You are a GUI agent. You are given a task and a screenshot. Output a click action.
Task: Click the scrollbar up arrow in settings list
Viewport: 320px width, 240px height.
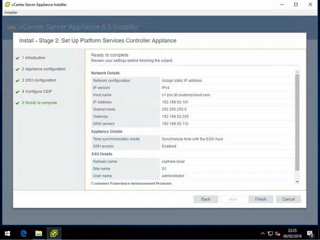coord(297,72)
